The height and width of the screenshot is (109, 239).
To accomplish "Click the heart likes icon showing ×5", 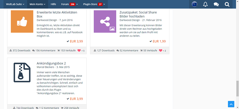I will 79,50.
